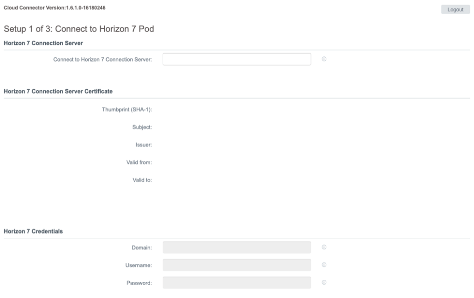The height and width of the screenshot is (298, 474).
Task: Click the 'Setup 1 of 3' page heading
Action: click(79, 29)
